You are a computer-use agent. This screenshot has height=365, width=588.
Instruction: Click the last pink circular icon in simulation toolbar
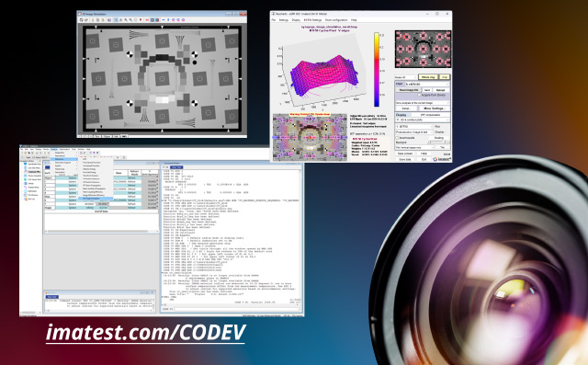pos(184,20)
